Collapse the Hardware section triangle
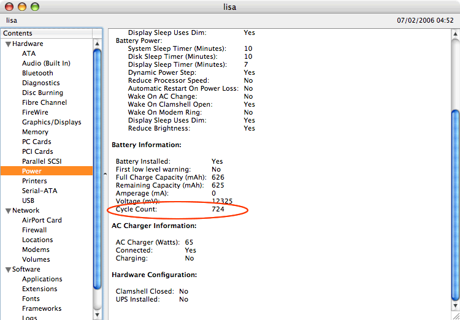 point(9,44)
